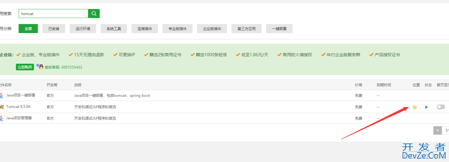Select the 全部 category tab
449x162 pixels.
(x=28, y=29)
